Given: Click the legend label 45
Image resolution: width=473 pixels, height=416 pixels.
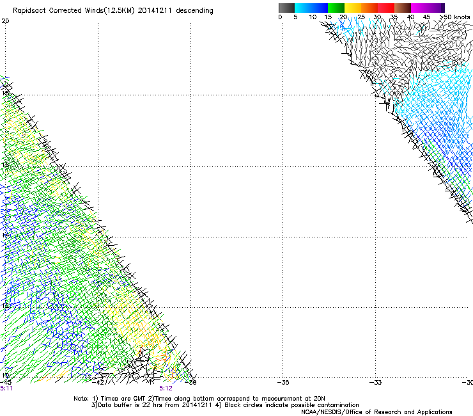Looking at the screenshot, I should [x=426, y=17].
